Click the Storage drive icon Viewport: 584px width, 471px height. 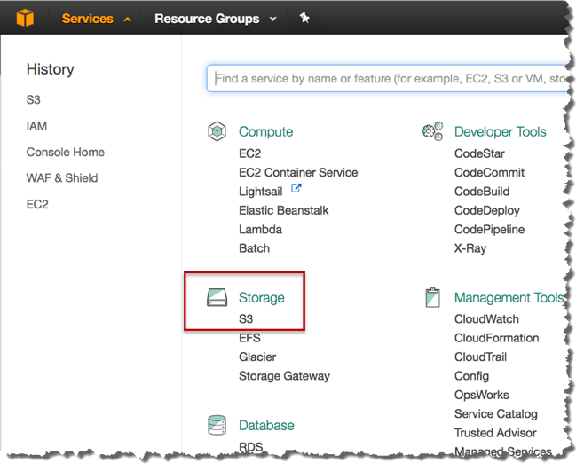pos(217,297)
